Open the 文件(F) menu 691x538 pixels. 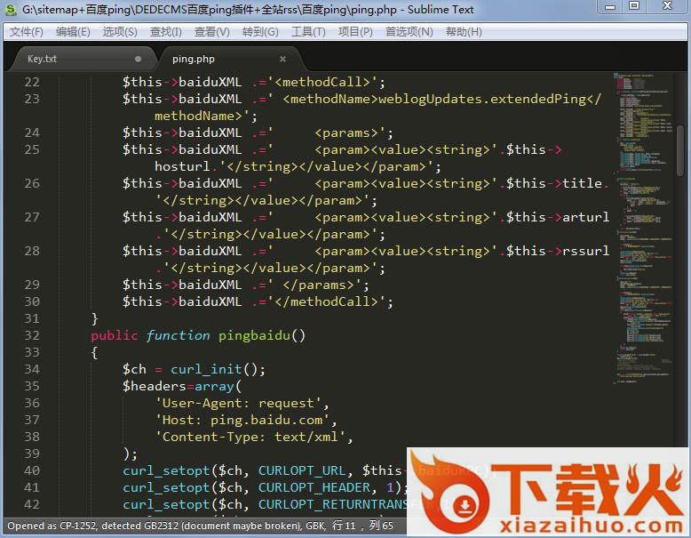[26, 32]
